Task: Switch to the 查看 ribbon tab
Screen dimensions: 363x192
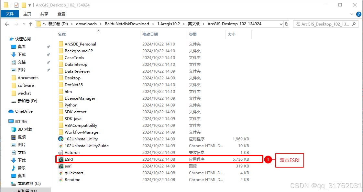Action: [x=61, y=14]
